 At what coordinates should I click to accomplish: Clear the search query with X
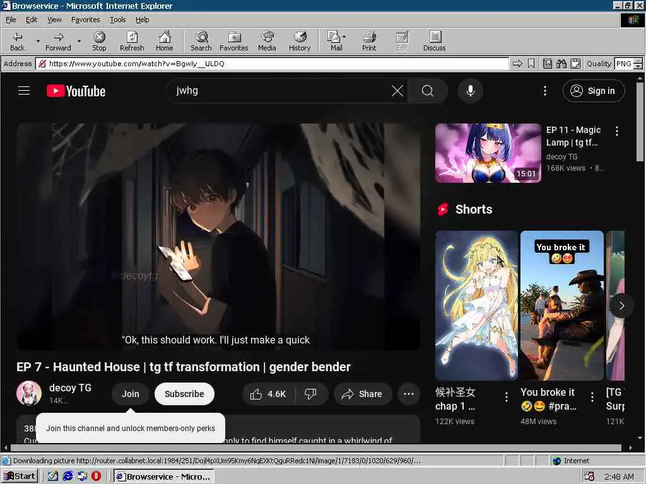coord(397,91)
